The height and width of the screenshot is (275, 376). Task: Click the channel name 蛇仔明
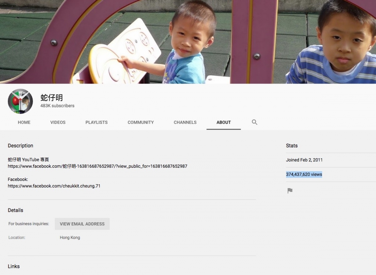(x=52, y=98)
